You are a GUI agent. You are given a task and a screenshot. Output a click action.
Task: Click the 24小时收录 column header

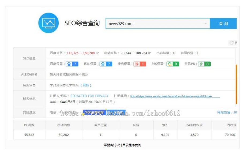click(194, 125)
